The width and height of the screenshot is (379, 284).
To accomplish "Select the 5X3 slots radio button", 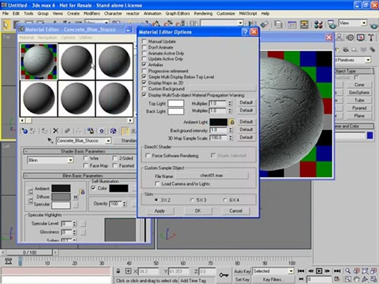I will coord(192,200).
